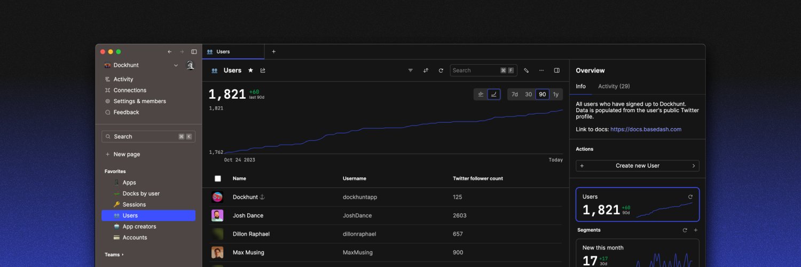Go back using the left arrow
801x267 pixels.
(170, 52)
